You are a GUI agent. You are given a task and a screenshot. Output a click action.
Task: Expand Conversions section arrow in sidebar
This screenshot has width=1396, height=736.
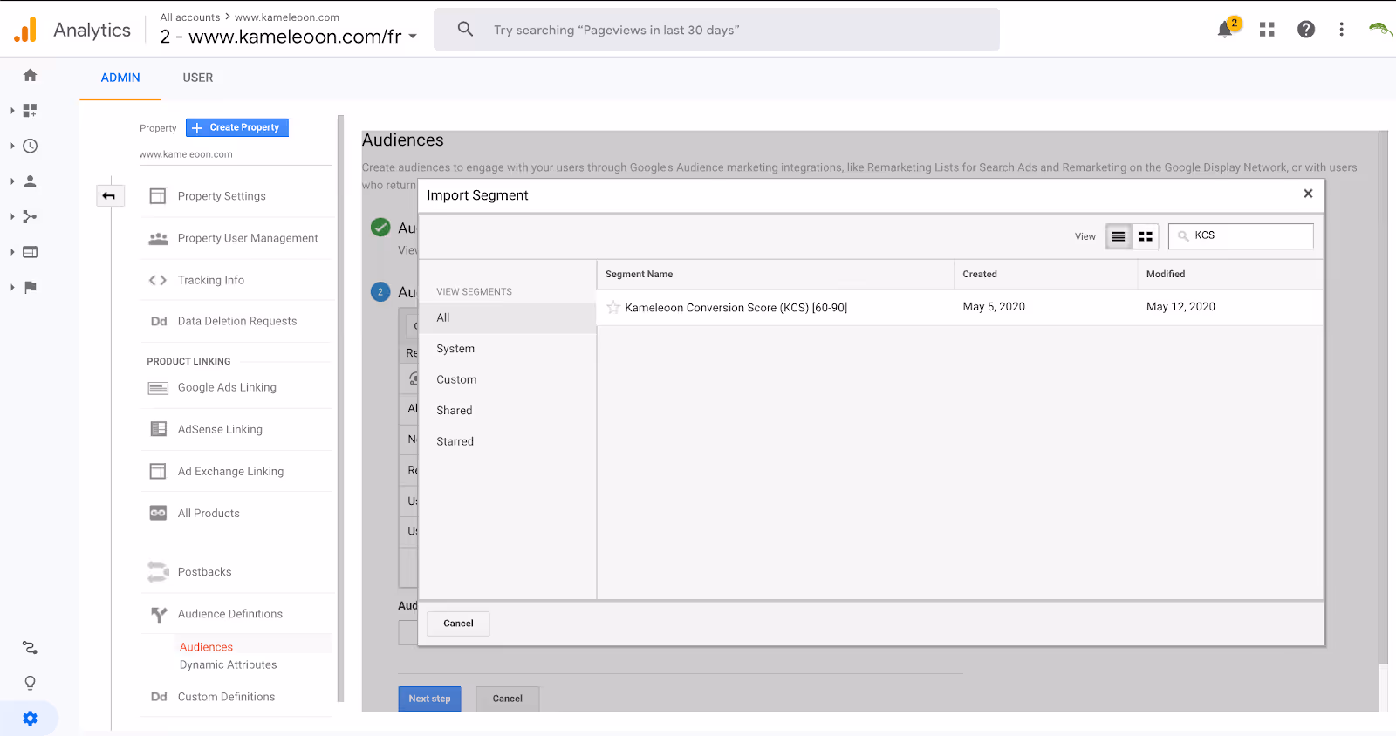tap(12, 287)
